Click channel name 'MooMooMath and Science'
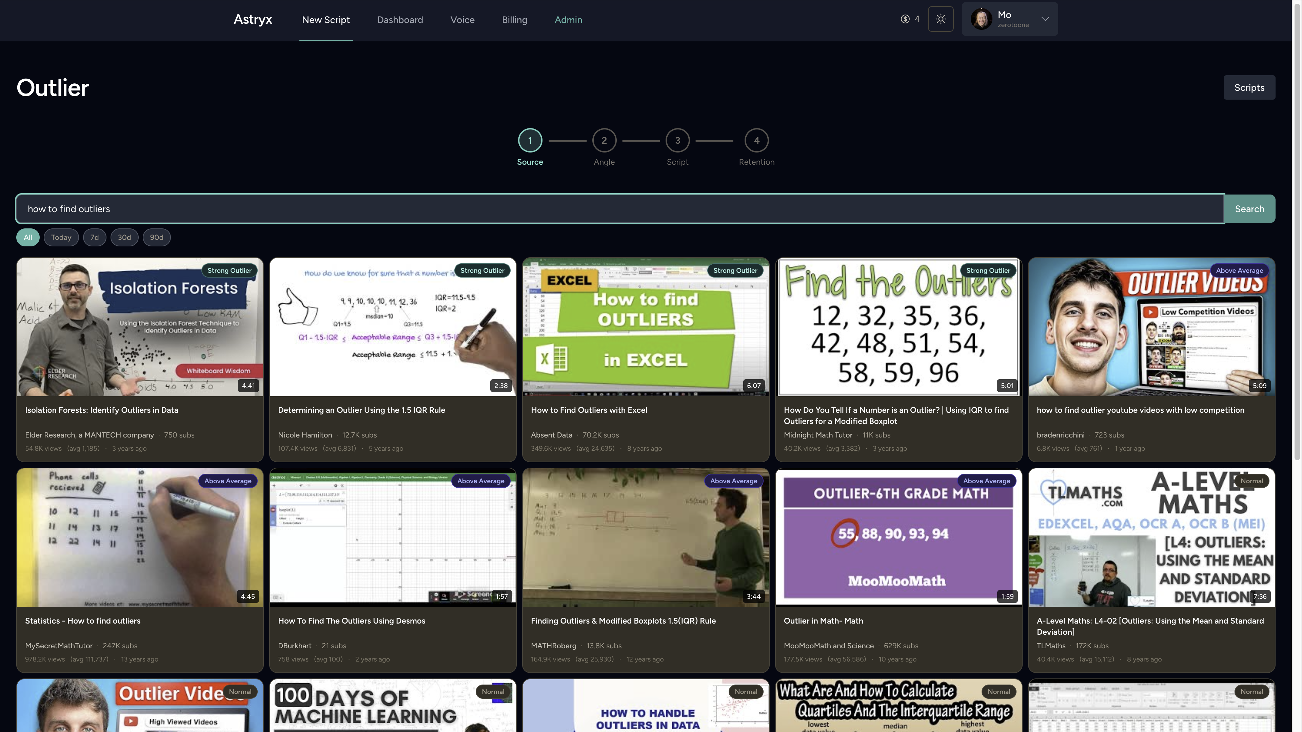The image size is (1302, 732). (828, 646)
